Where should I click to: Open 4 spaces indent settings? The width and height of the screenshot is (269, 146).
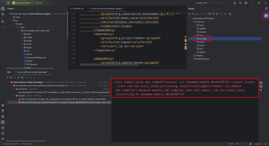tap(258, 144)
